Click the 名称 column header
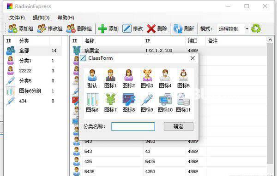This screenshot has width=277, height=176. pos(112,41)
